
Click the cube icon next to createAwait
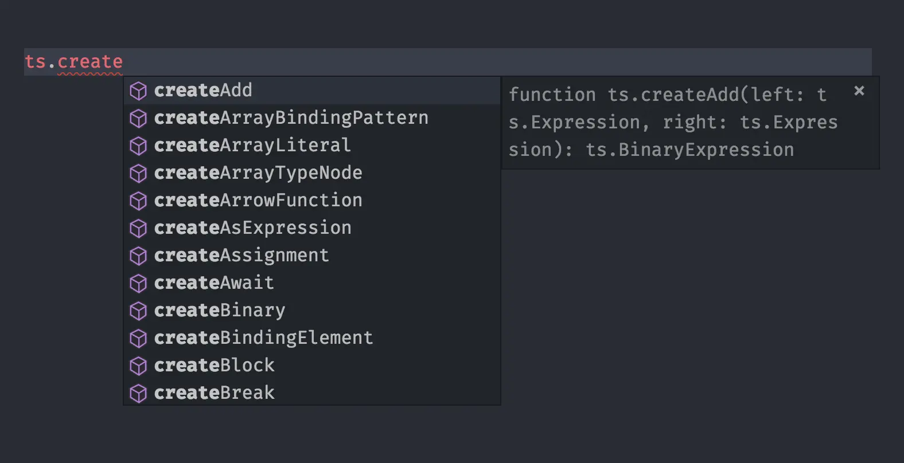[x=138, y=283]
